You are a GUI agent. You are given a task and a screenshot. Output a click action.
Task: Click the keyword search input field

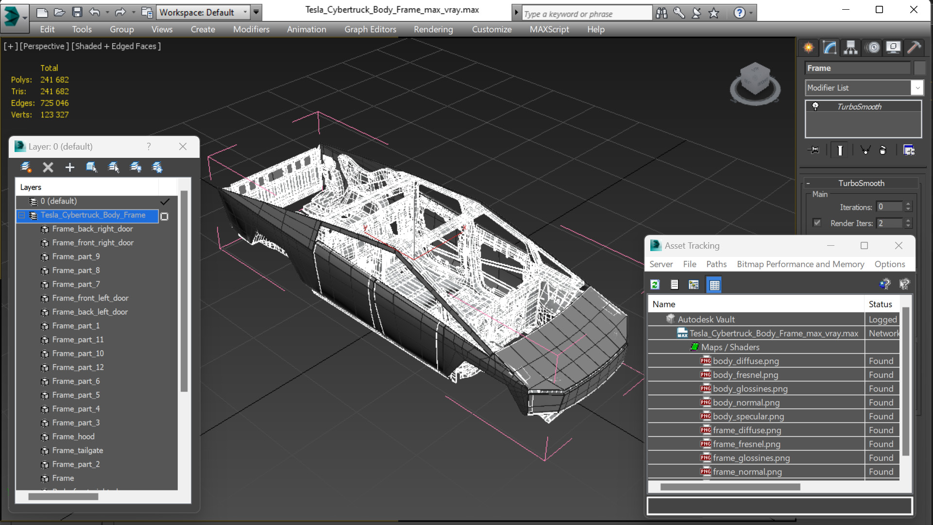click(x=587, y=13)
